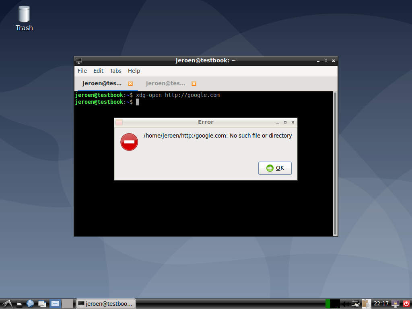412x309 pixels.
Task: Minimize the terminal window
Action: 318,61
